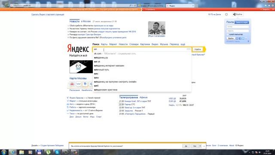Viewport: 275px width, 155px height.
Task: Open the About footer link
Action: click(x=232, y=146)
